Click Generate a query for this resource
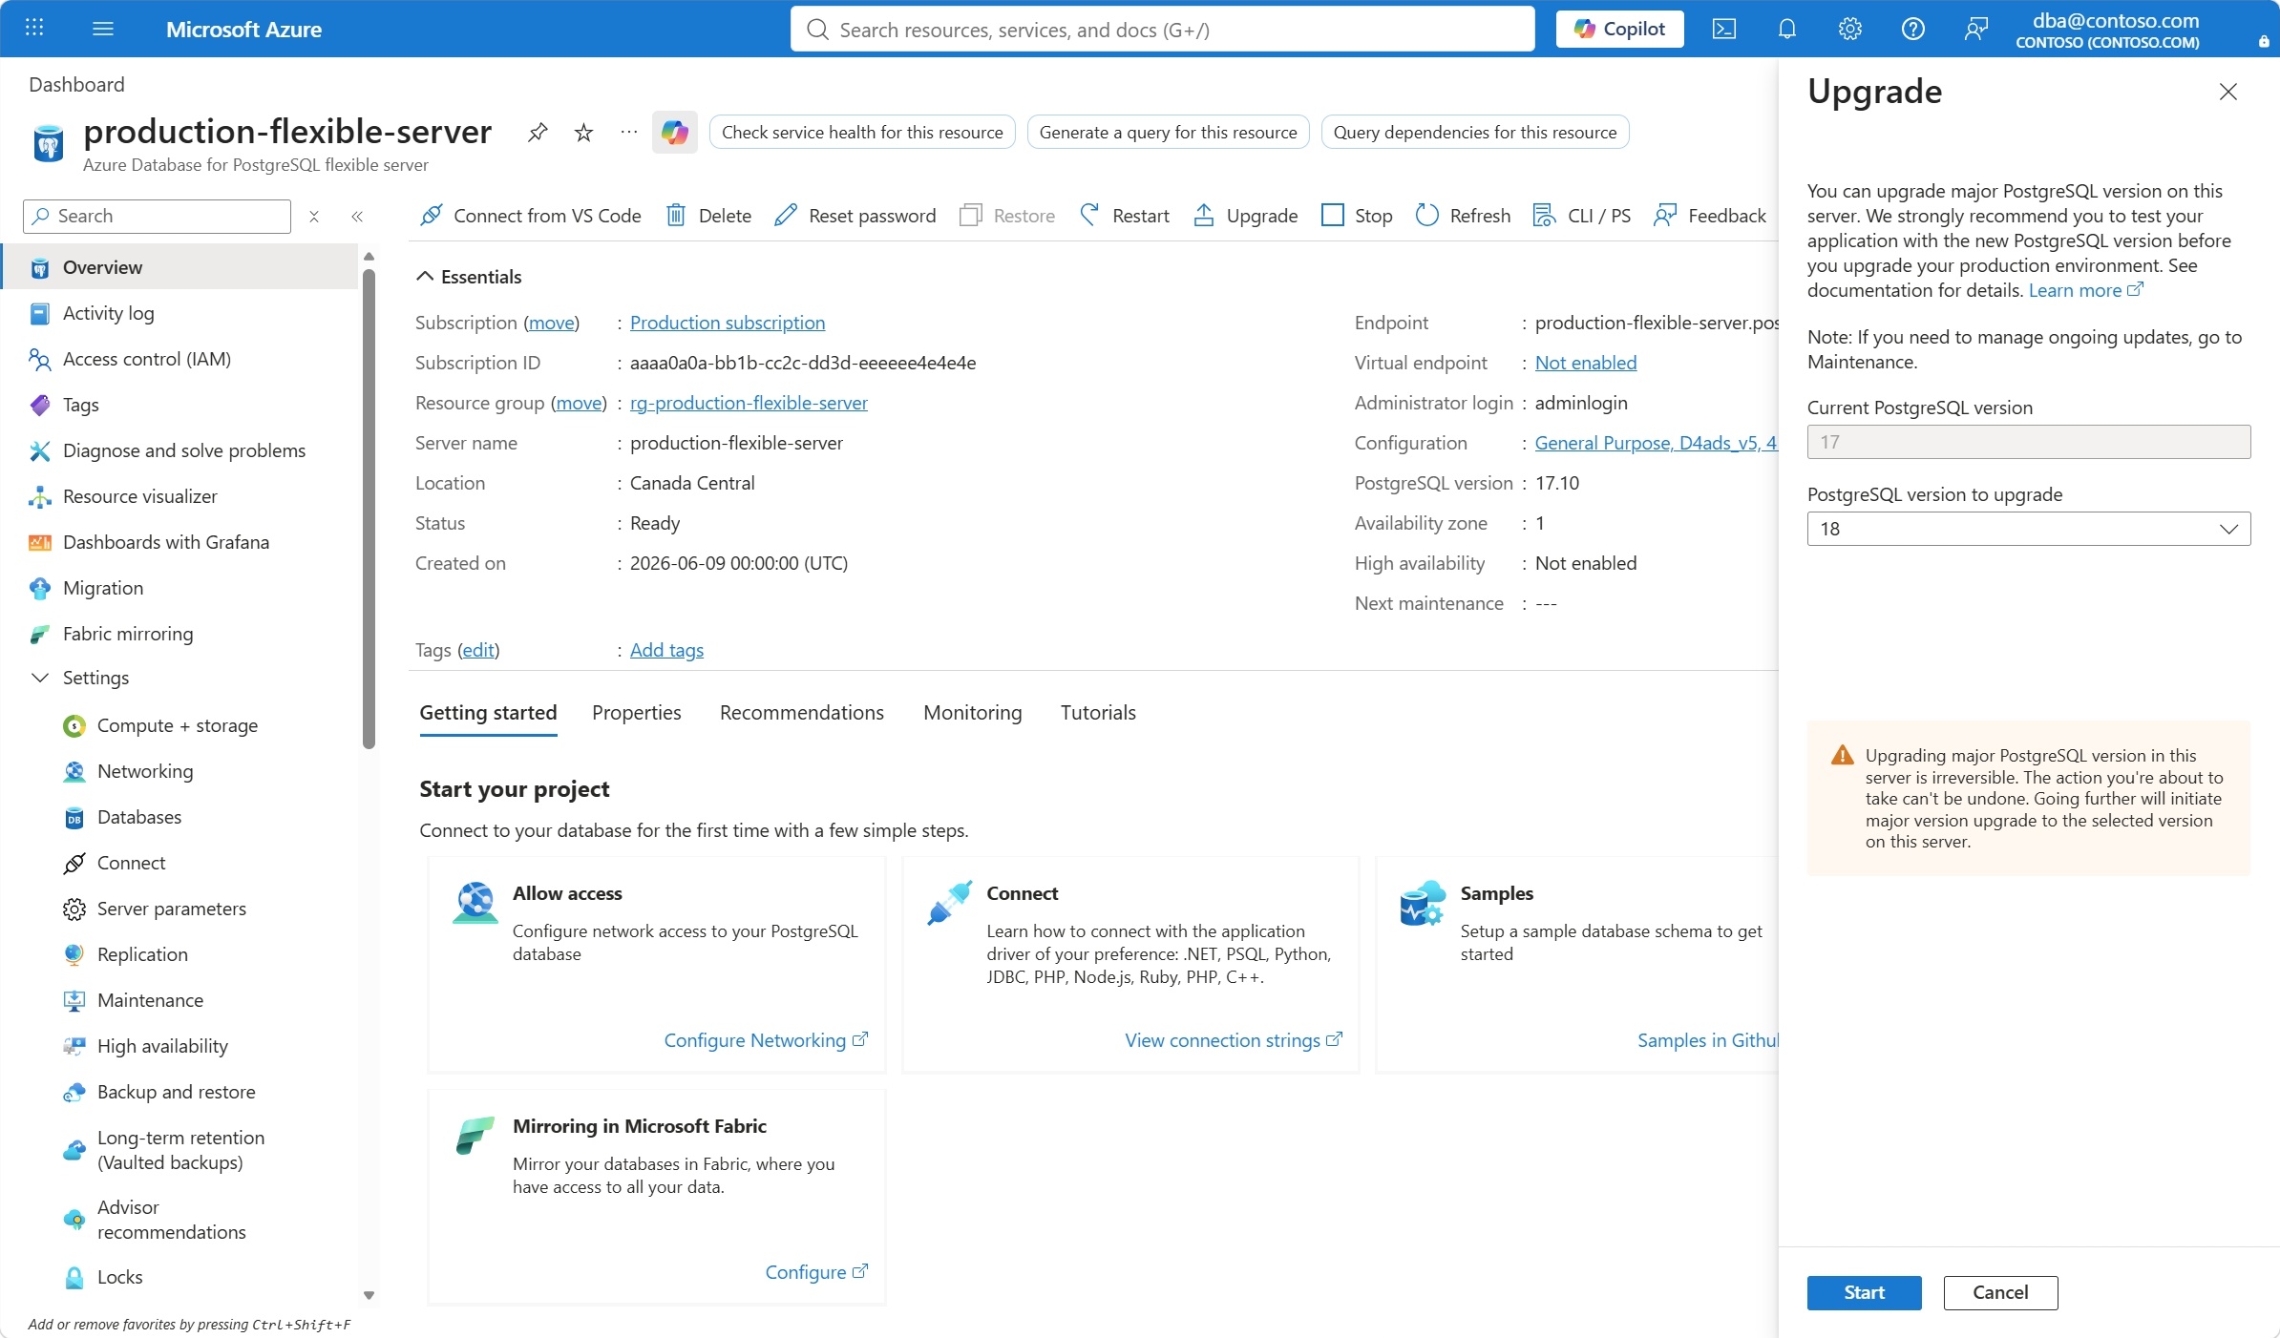 [1168, 132]
